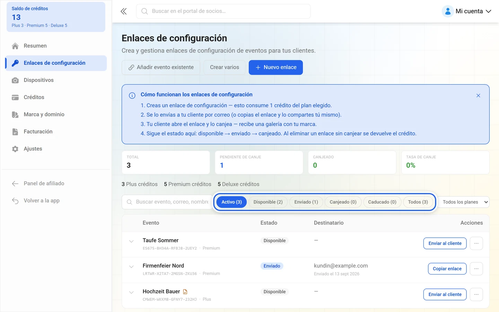This screenshot has width=499, height=312.
Task: Select the Canjeado (0) filter tab
Action: click(343, 202)
